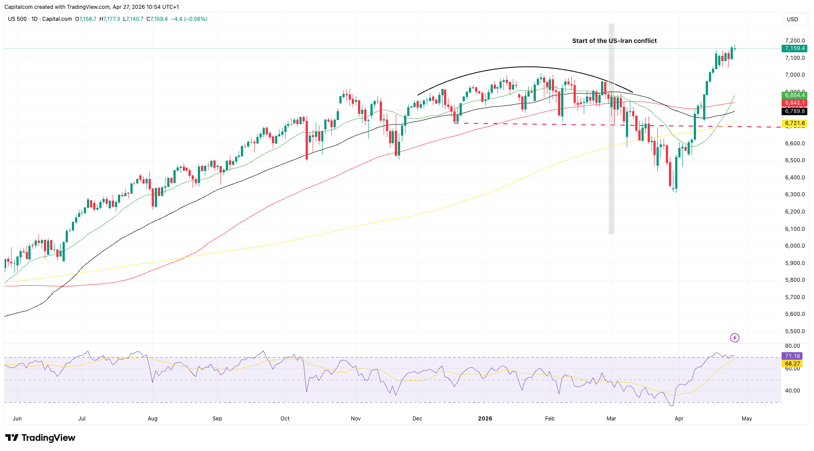Click the yellow 68.27 RSI average label
The image size is (814, 451).
click(792, 364)
